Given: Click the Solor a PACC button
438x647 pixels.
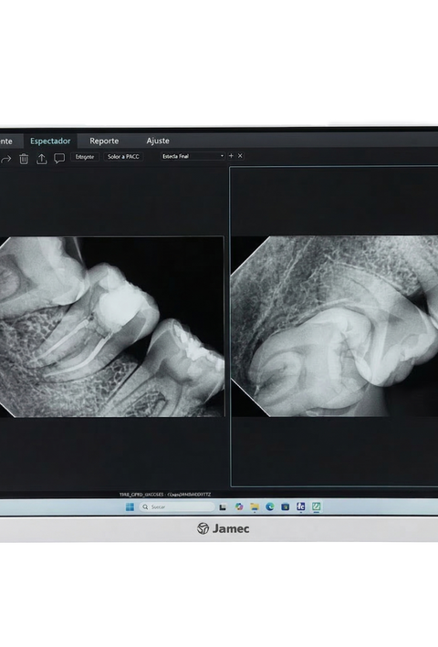Looking at the screenshot, I should [x=123, y=156].
